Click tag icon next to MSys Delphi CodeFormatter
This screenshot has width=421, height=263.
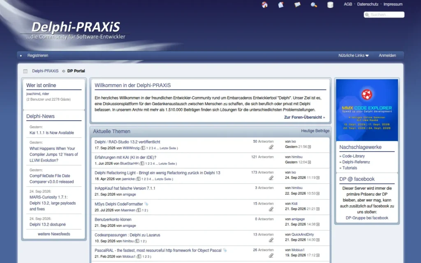click(x=146, y=204)
